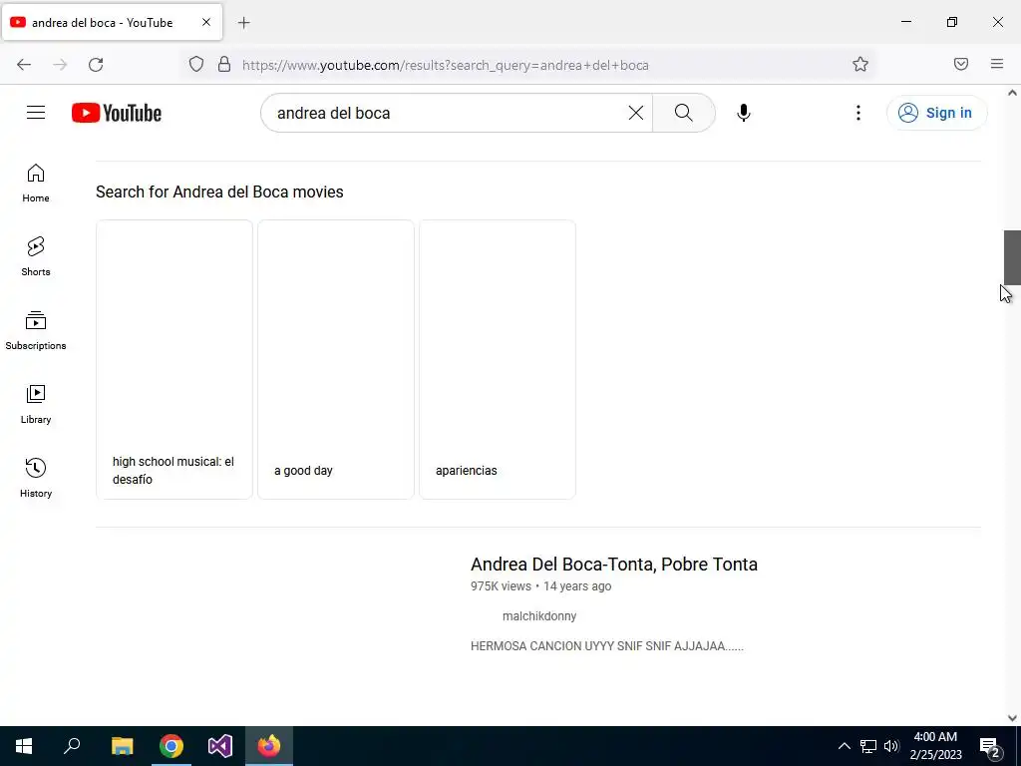Screen dimensions: 1021x766
Task: Switch to Firefox in the taskbar
Action: (x=269, y=746)
